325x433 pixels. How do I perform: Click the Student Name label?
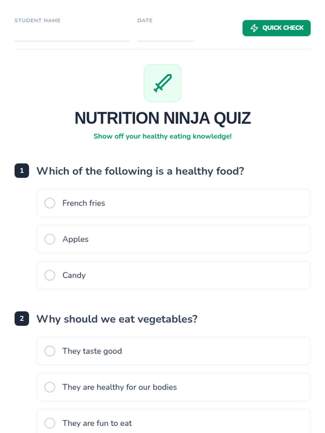(x=38, y=21)
